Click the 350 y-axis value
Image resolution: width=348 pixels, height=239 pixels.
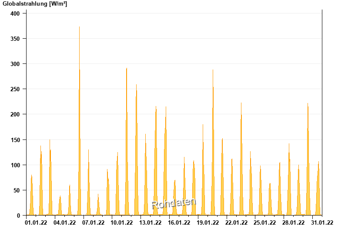point(15,39)
